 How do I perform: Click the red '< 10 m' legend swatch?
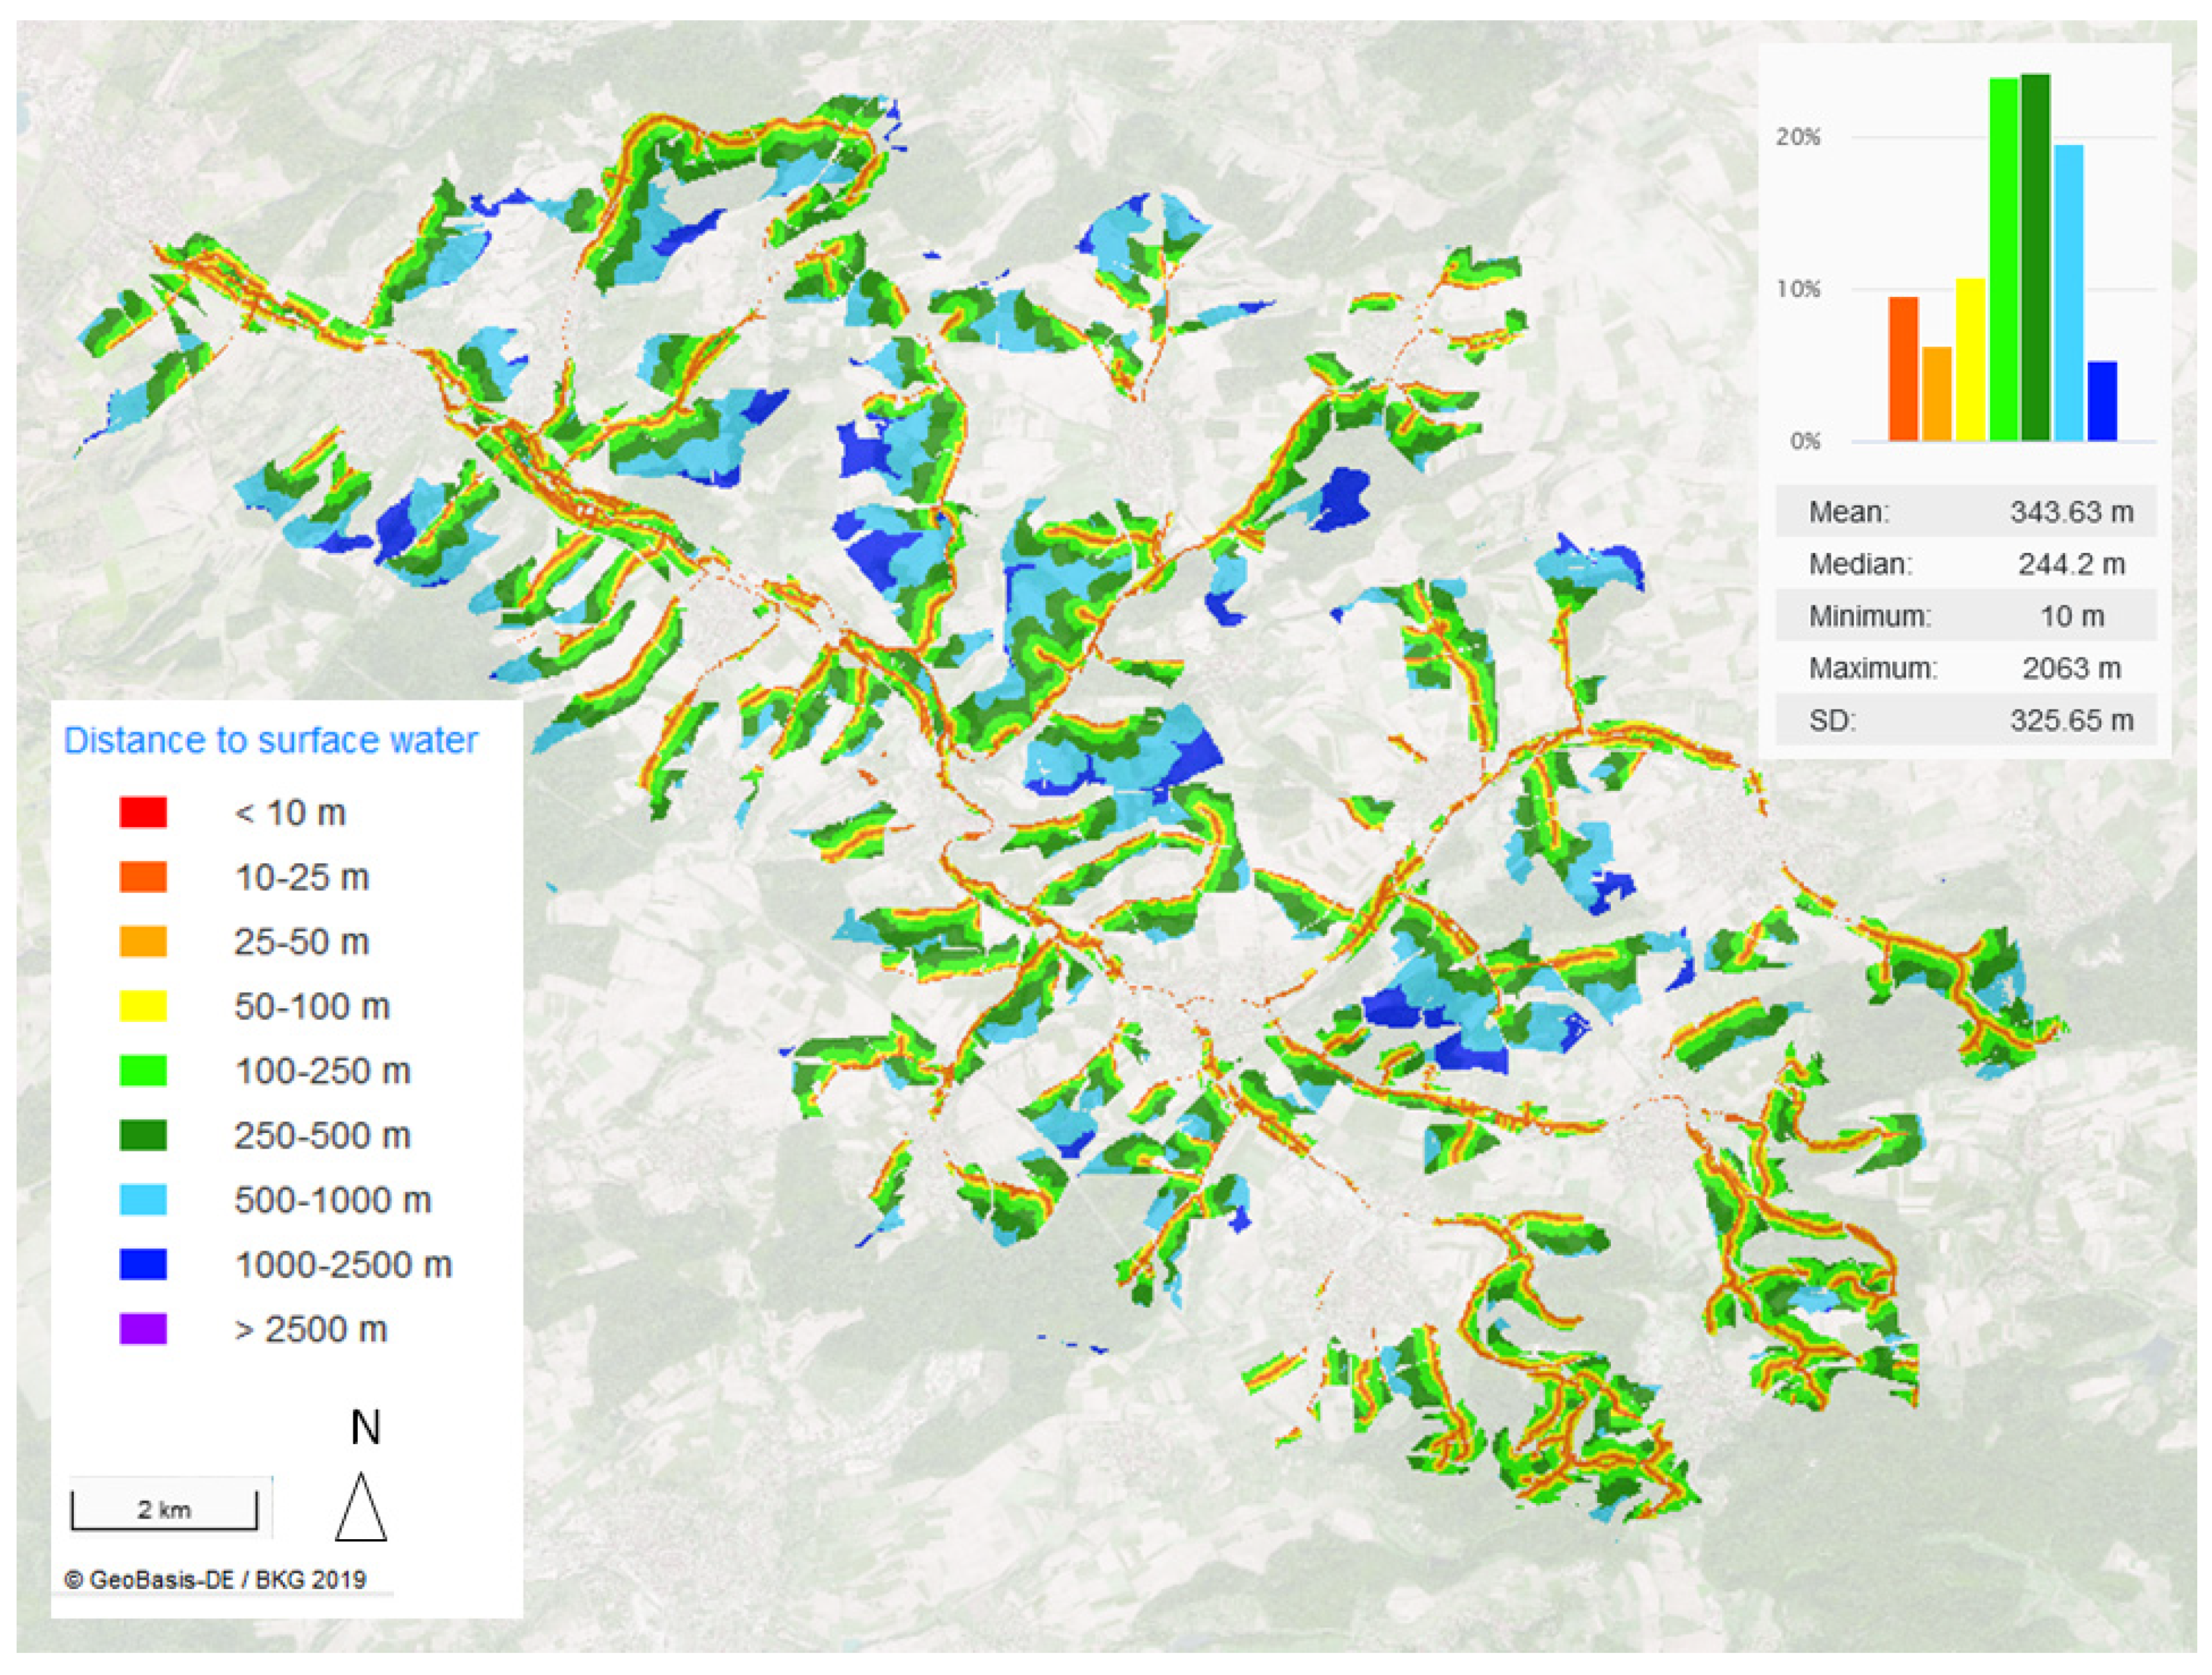pyautogui.click(x=143, y=812)
